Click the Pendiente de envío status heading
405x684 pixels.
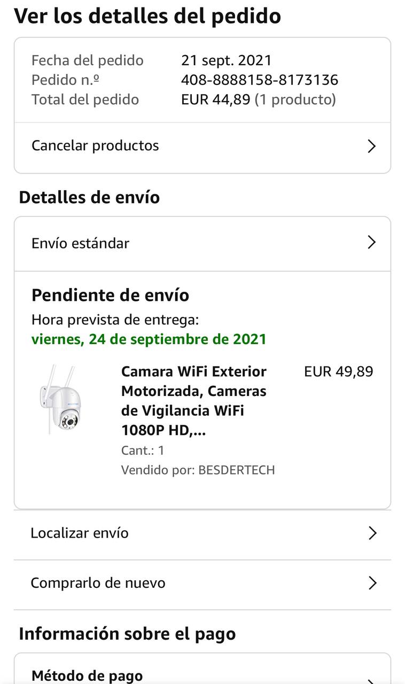[x=110, y=295]
